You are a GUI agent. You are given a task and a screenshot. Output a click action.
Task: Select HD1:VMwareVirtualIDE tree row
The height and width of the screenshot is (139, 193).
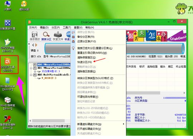click(x=54, y=68)
